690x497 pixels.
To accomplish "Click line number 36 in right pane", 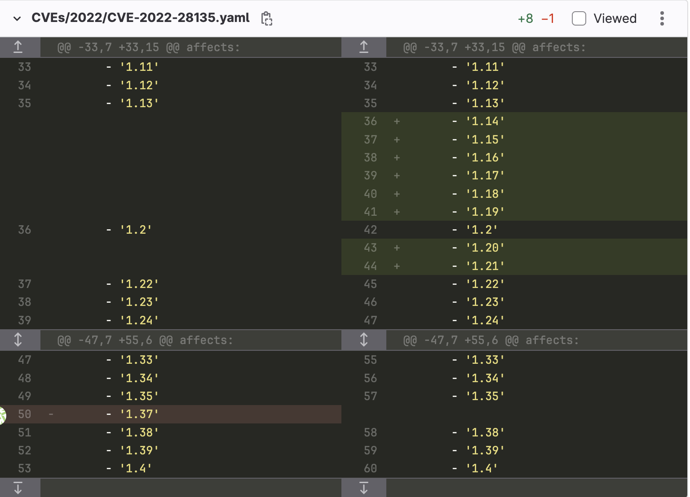I will pyautogui.click(x=371, y=121).
